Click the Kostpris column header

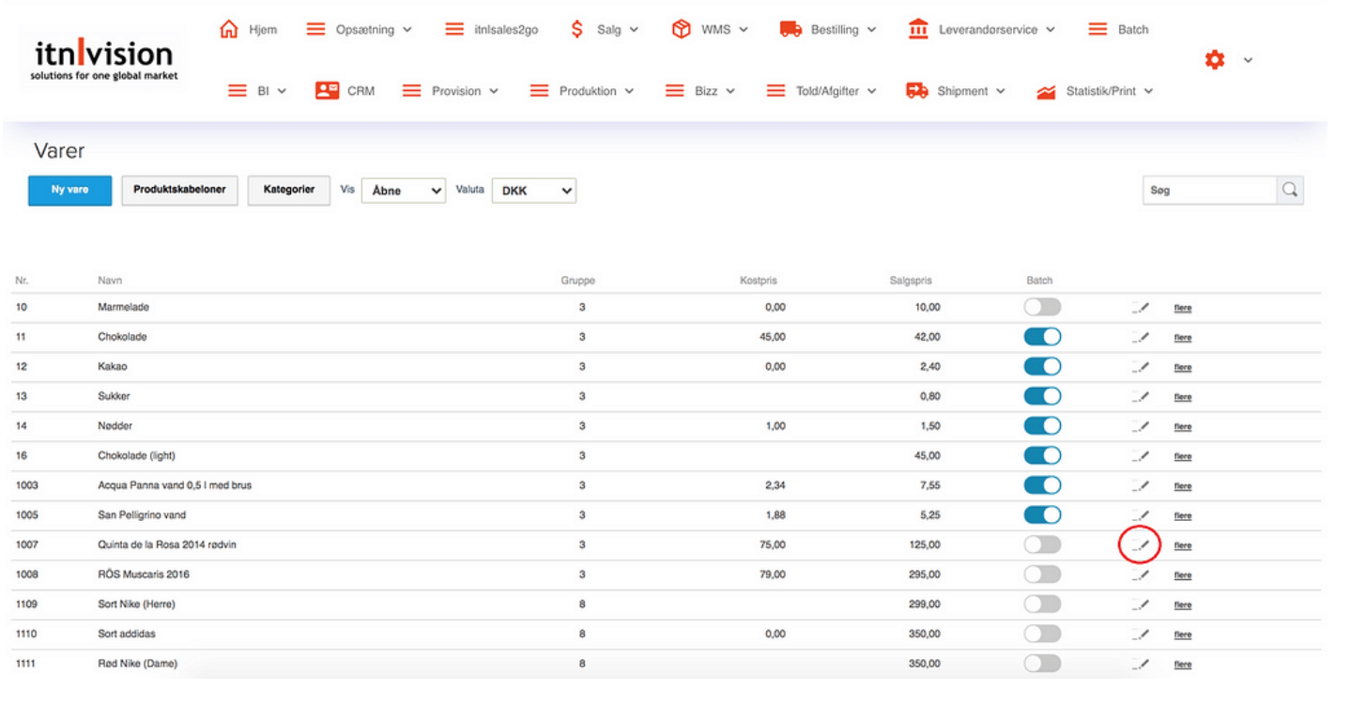click(x=759, y=281)
